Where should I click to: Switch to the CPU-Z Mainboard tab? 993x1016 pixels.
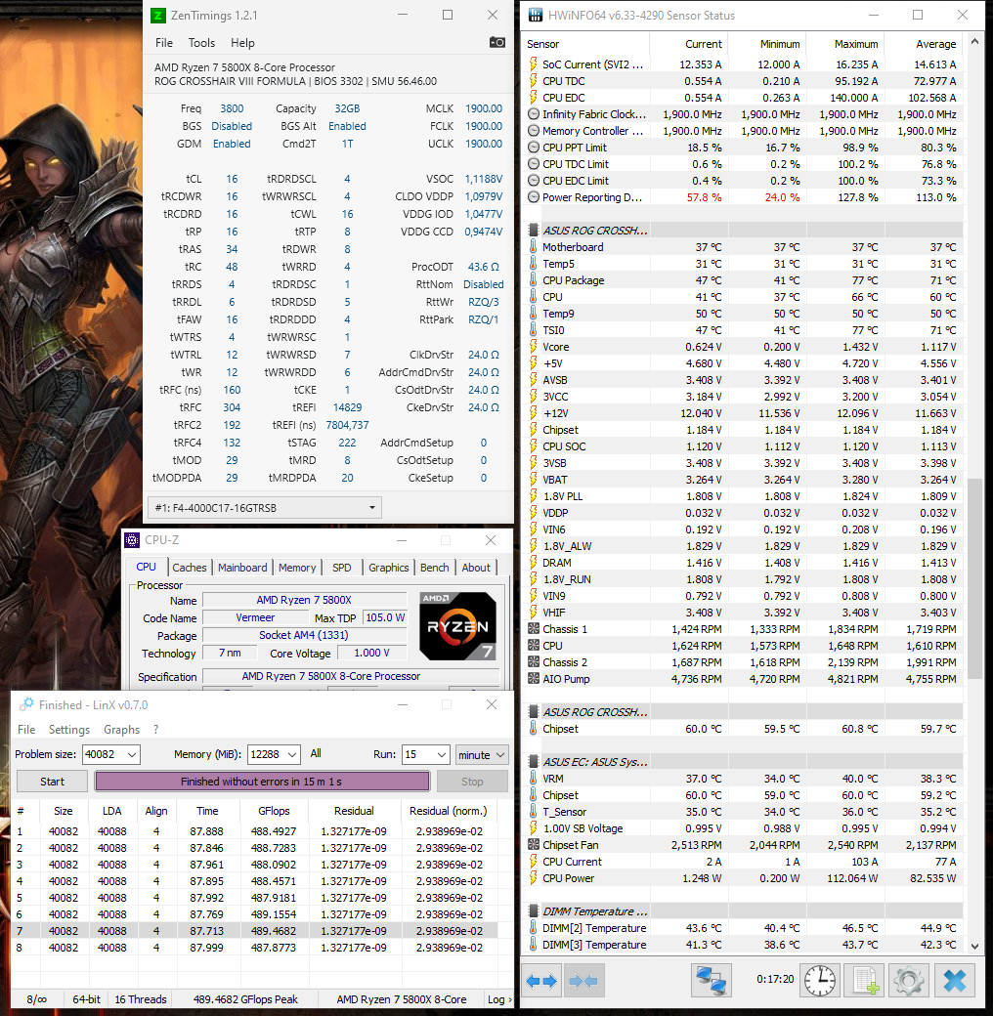point(242,567)
